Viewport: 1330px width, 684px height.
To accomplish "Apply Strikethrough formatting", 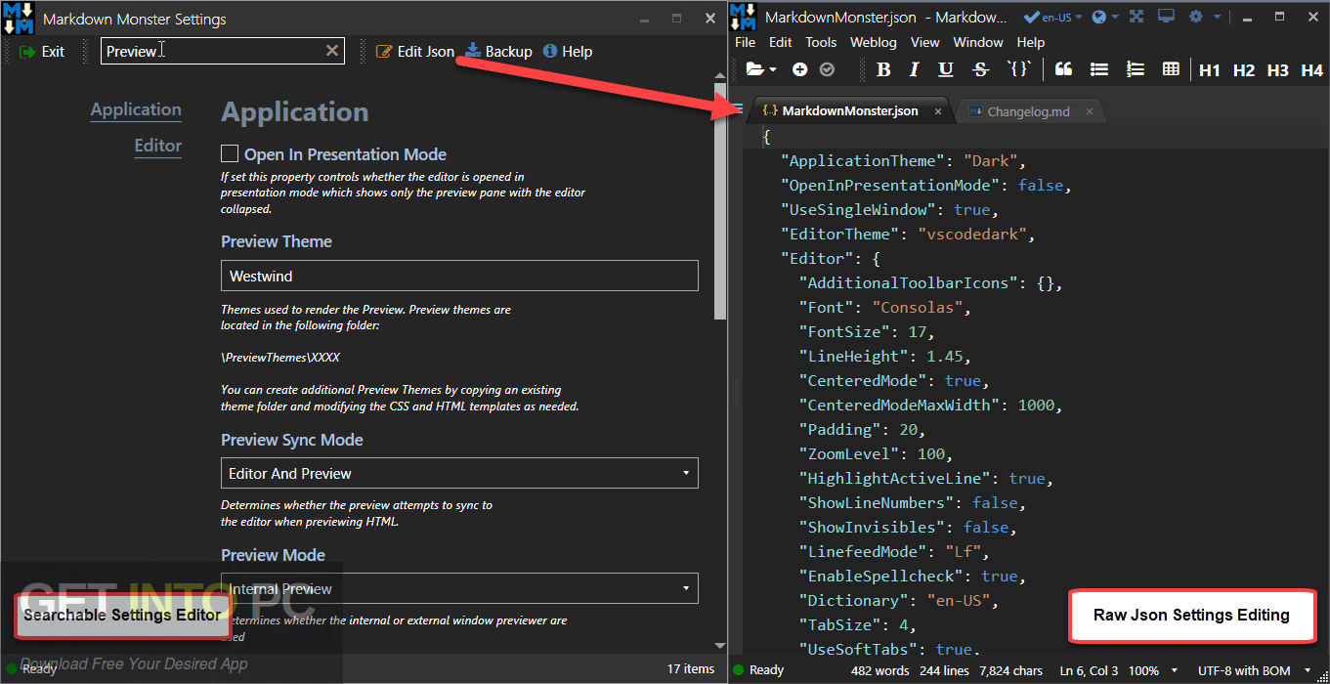I will [981, 69].
